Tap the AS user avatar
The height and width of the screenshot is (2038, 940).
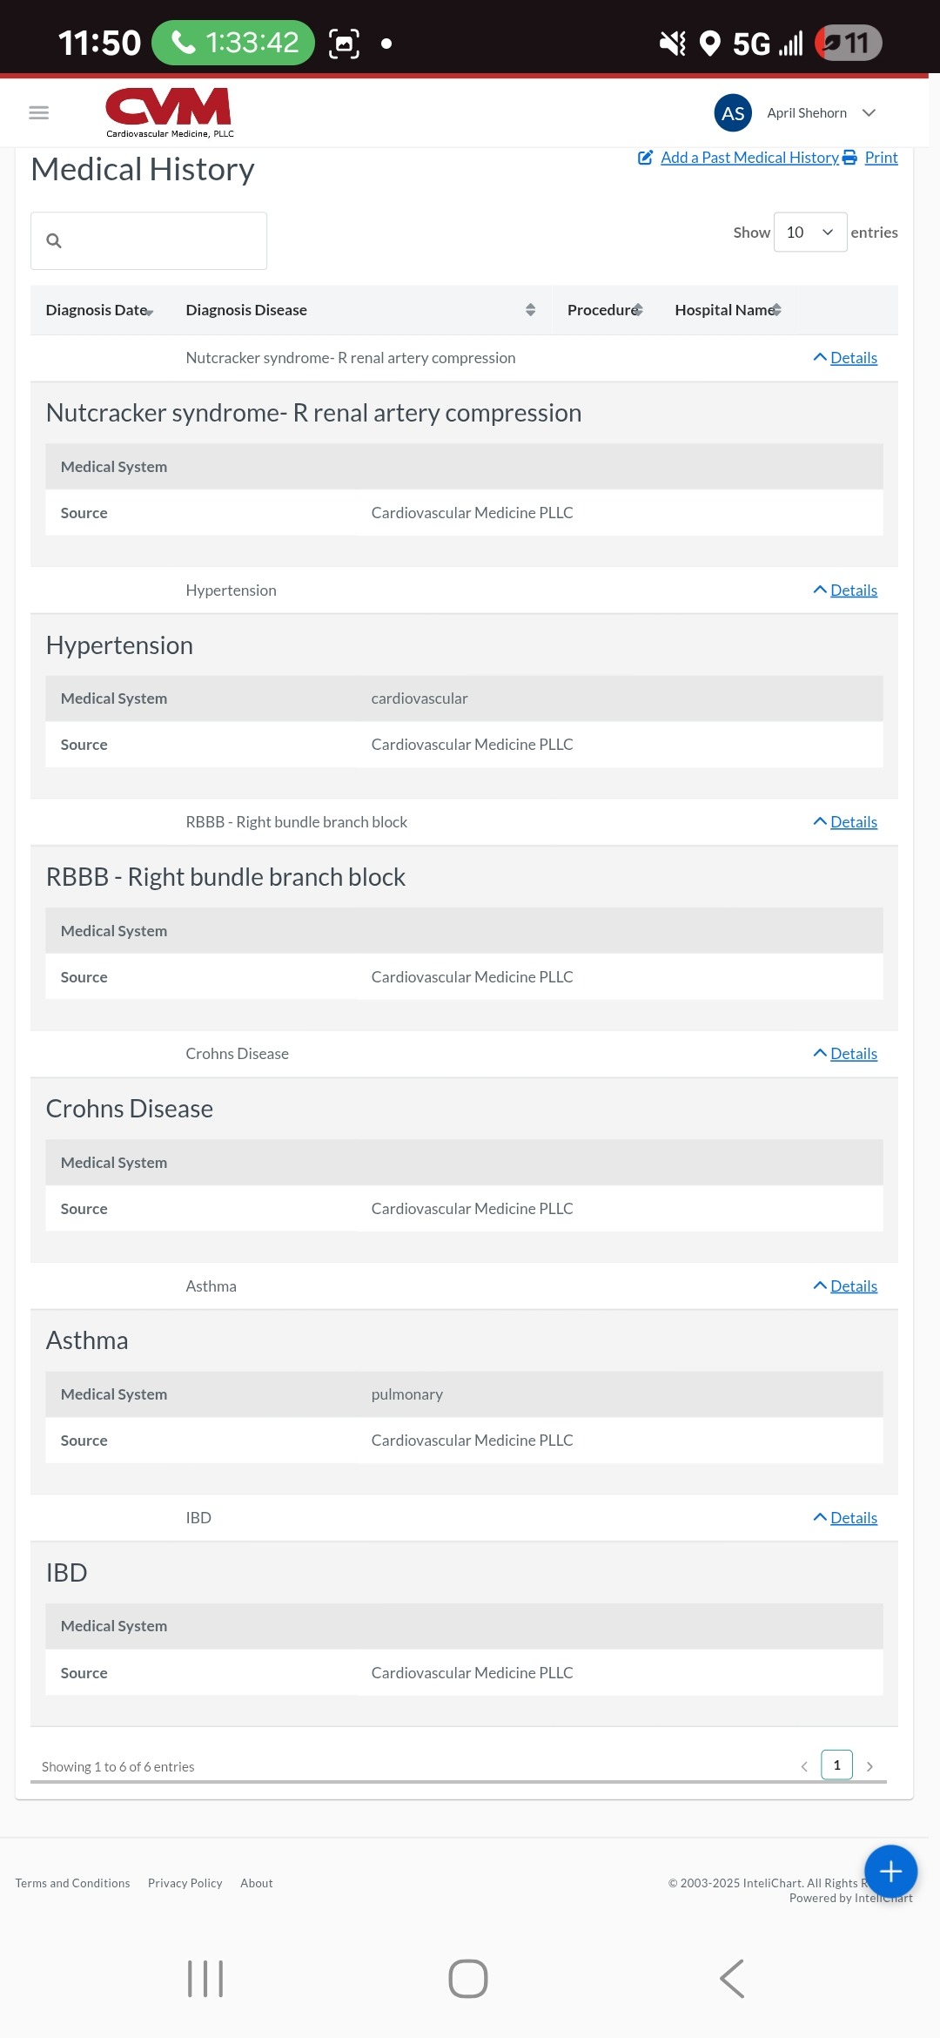(733, 113)
